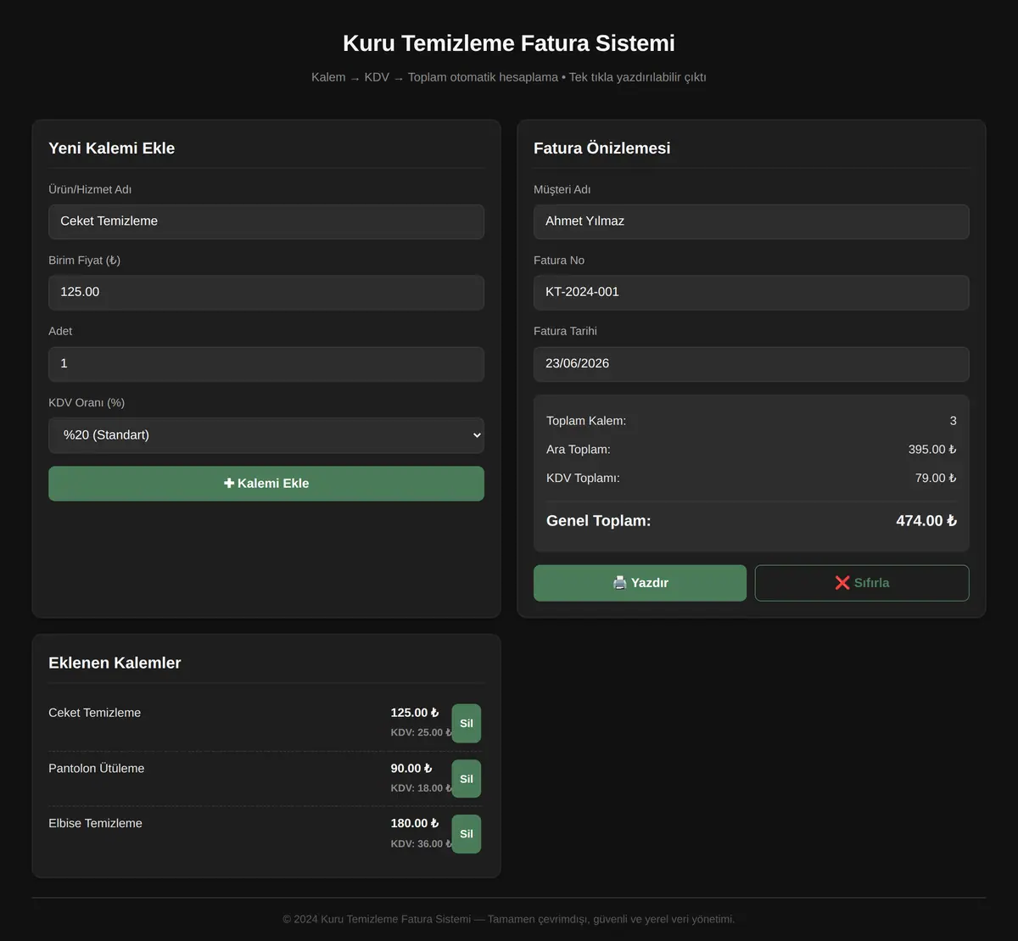The width and height of the screenshot is (1018, 941).
Task: Click the Eklenen Kalemler heading
Action: pyautogui.click(x=115, y=664)
